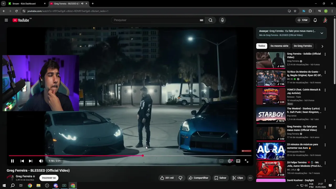Select De Greg Ferreira chip

[x=303, y=46]
